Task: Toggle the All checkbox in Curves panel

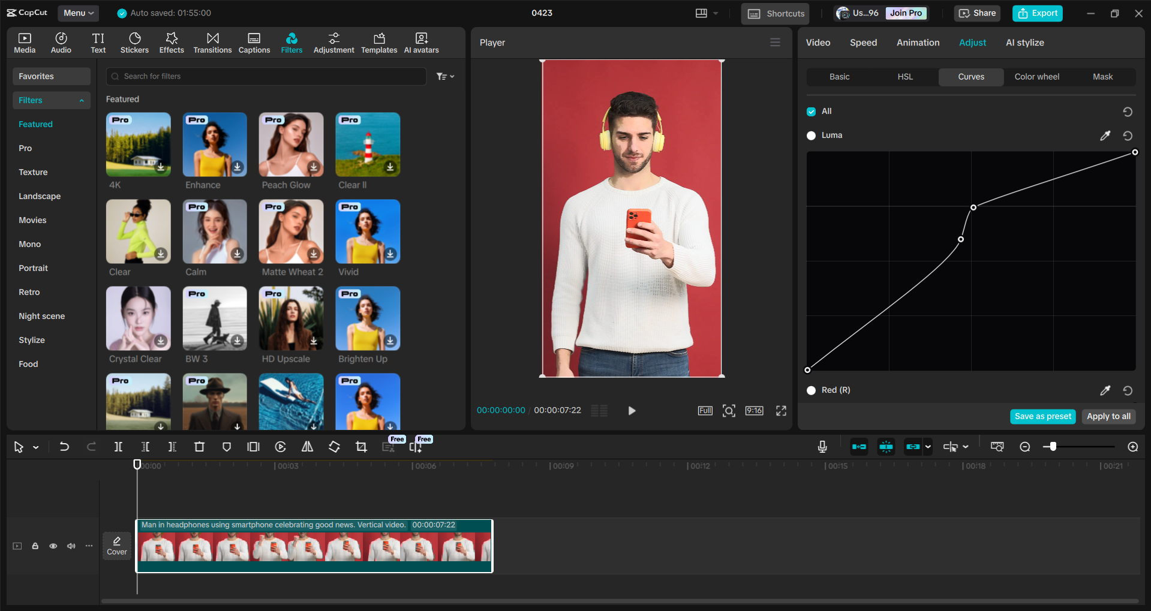Action: pyautogui.click(x=811, y=111)
